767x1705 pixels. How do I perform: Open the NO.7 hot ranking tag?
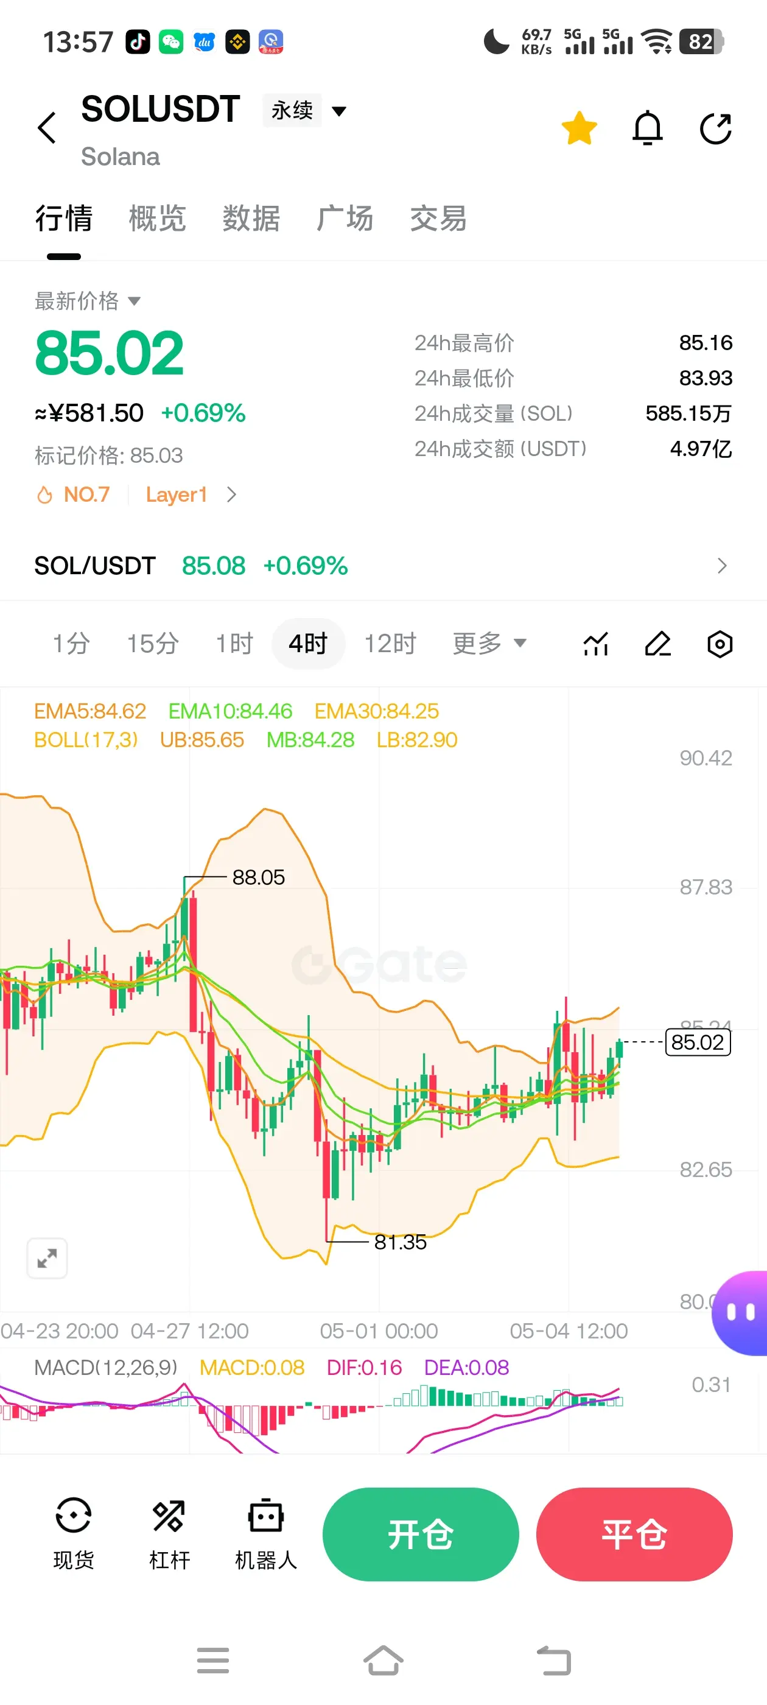point(73,494)
